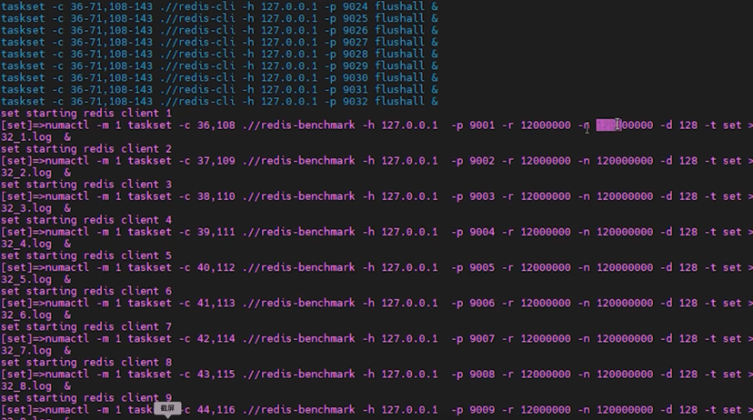The width and height of the screenshot is (753, 420).
Task: Click log filename '32_6.log'
Action: pos(26,315)
